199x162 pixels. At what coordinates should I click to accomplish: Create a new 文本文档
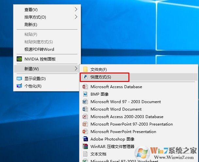139,154
